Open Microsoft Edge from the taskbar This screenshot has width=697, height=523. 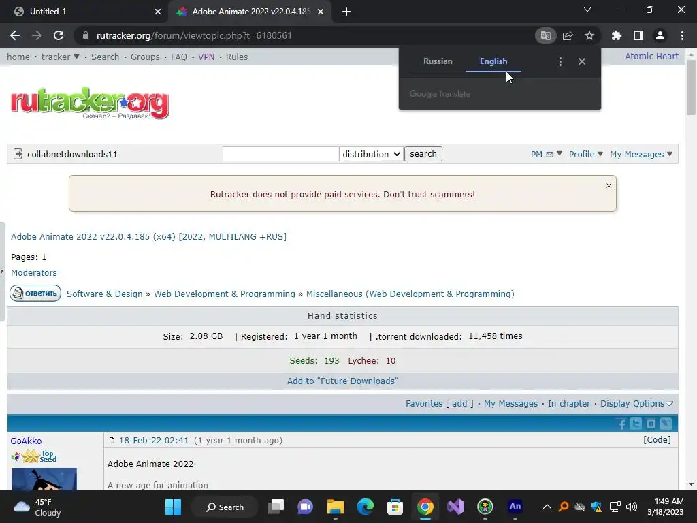click(366, 507)
